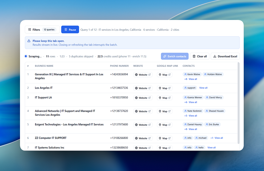Viewport: 264px width, 171px height.
Task: Download results as Excel
Action: 225,56
